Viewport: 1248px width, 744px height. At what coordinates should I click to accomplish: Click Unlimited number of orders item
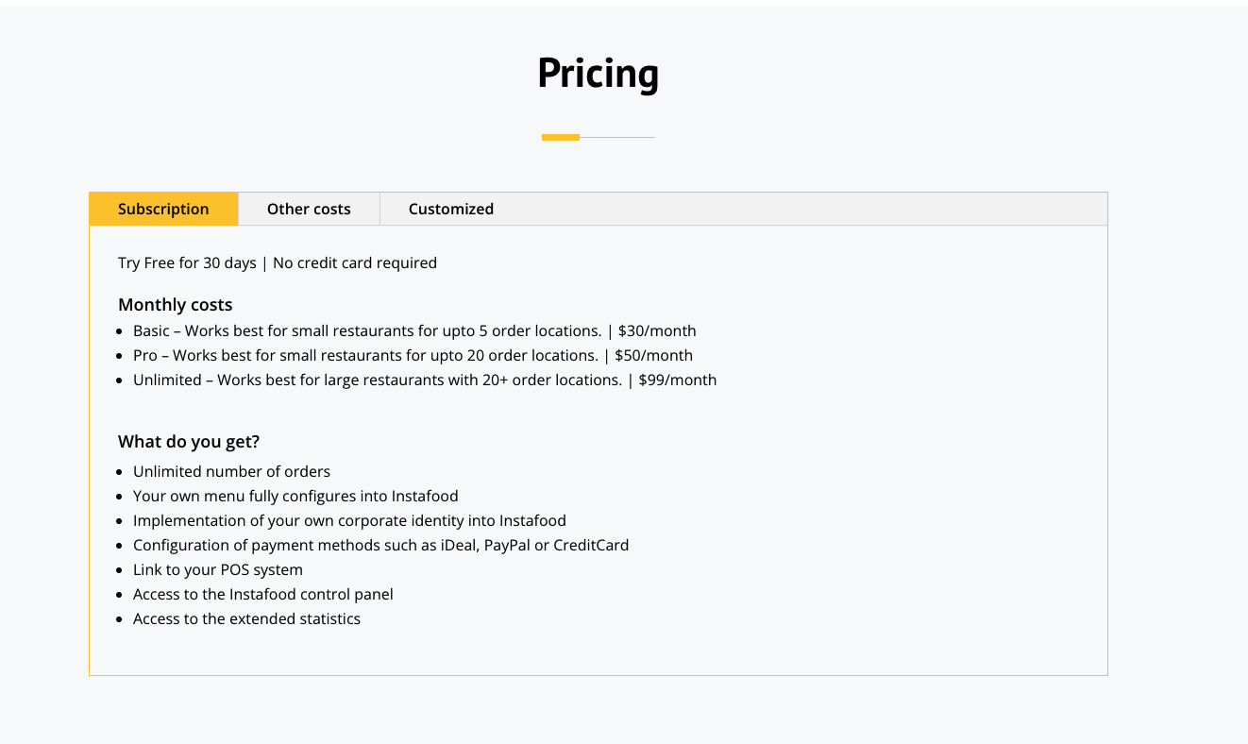click(231, 471)
